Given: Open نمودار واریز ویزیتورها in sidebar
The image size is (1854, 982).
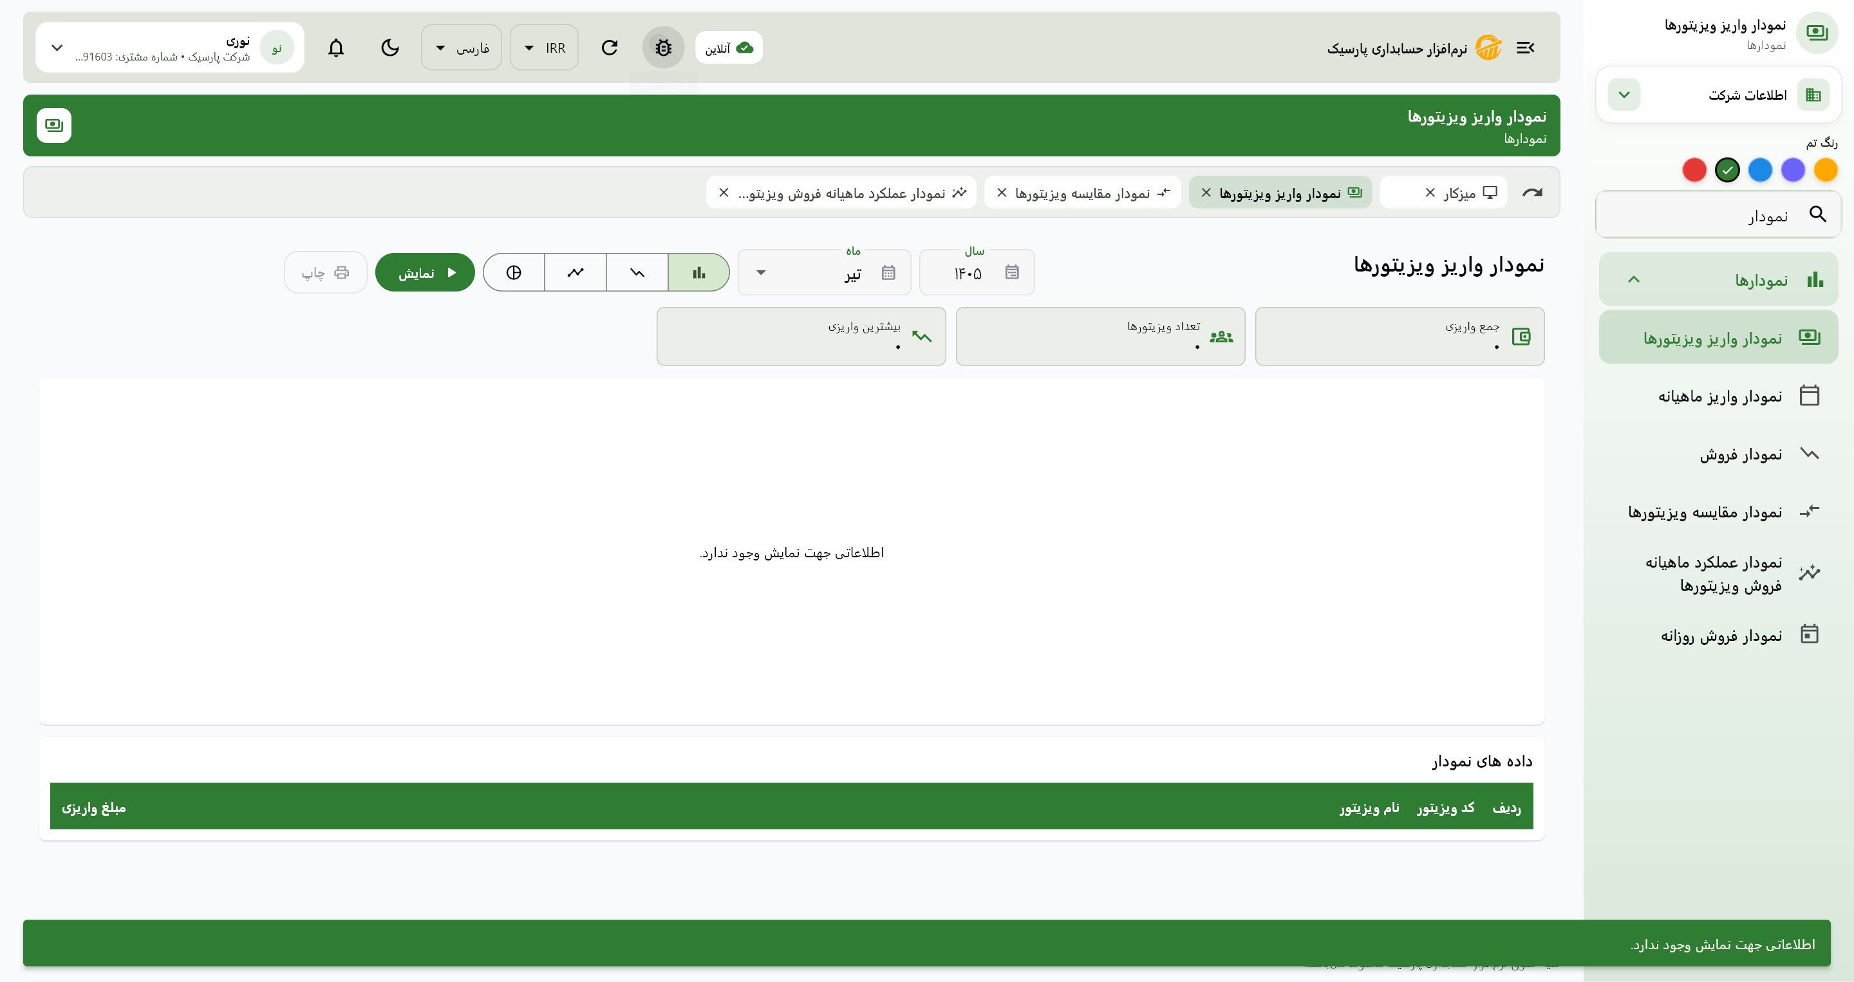Looking at the screenshot, I should [1719, 337].
